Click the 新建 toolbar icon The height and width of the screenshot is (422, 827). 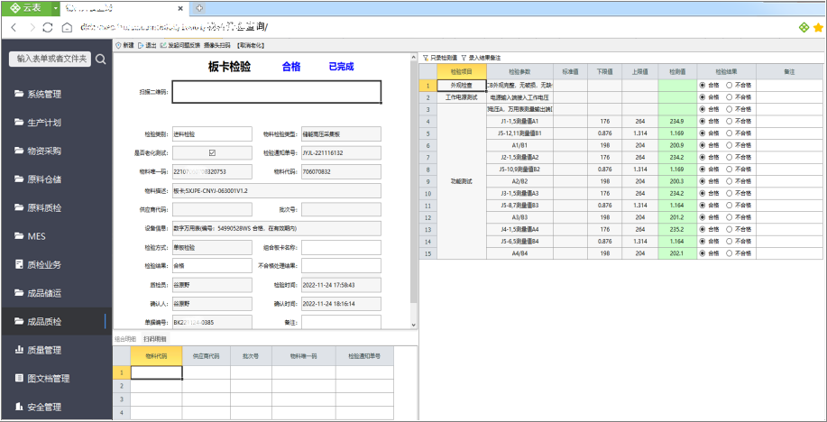click(118, 45)
